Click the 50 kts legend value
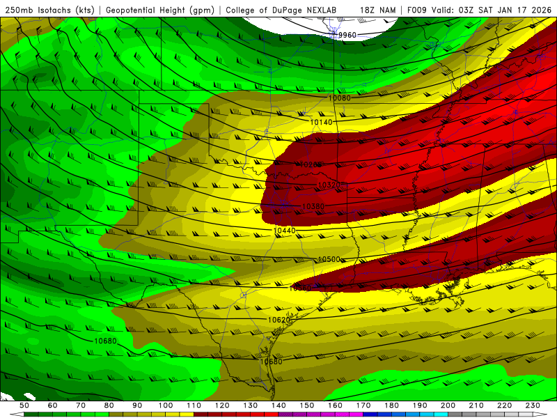The height and width of the screenshot is (418, 557). (x=24, y=405)
